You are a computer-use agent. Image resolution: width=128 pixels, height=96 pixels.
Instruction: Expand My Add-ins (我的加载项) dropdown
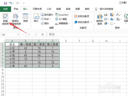click(x=91, y=22)
